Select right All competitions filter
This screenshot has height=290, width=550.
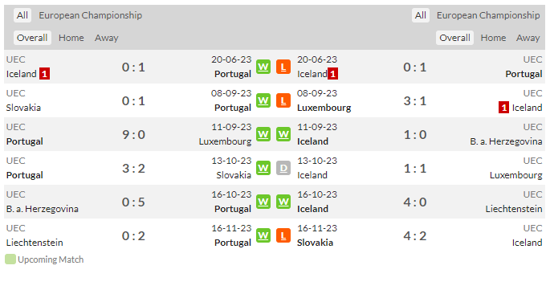pos(421,15)
